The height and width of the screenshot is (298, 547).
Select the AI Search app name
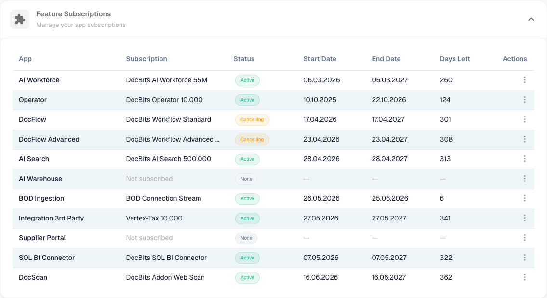point(34,159)
